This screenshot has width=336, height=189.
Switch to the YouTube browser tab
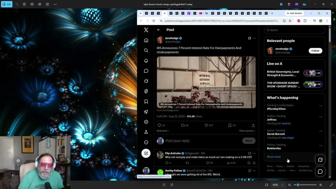click(x=201, y=13)
